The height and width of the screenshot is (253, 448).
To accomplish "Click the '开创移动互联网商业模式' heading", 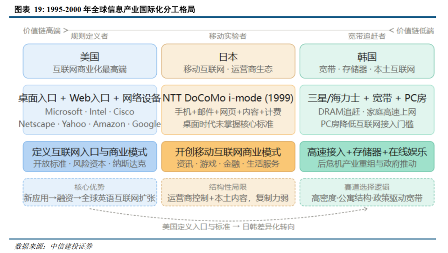I will [x=228, y=152].
